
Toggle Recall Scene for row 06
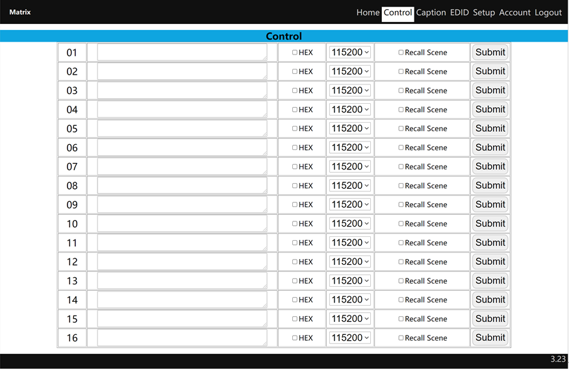pos(401,147)
